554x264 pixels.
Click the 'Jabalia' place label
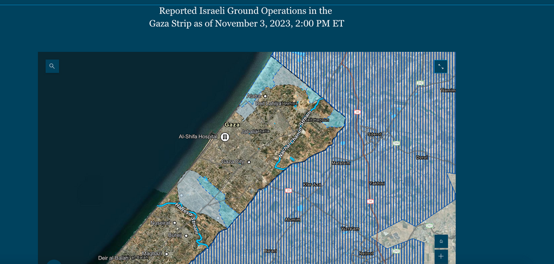249,132
